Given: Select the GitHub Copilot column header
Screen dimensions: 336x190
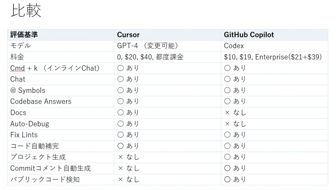Looking at the screenshot, I should click(249, 35).
